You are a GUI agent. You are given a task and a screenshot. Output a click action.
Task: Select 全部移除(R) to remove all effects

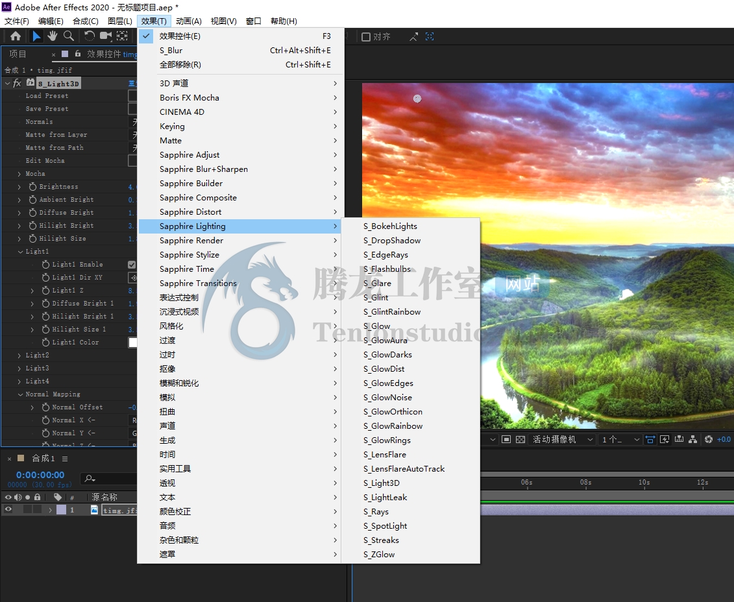[241, 65]
